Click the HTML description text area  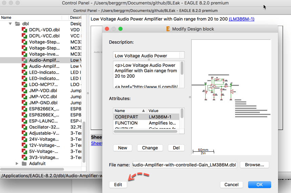147,75
